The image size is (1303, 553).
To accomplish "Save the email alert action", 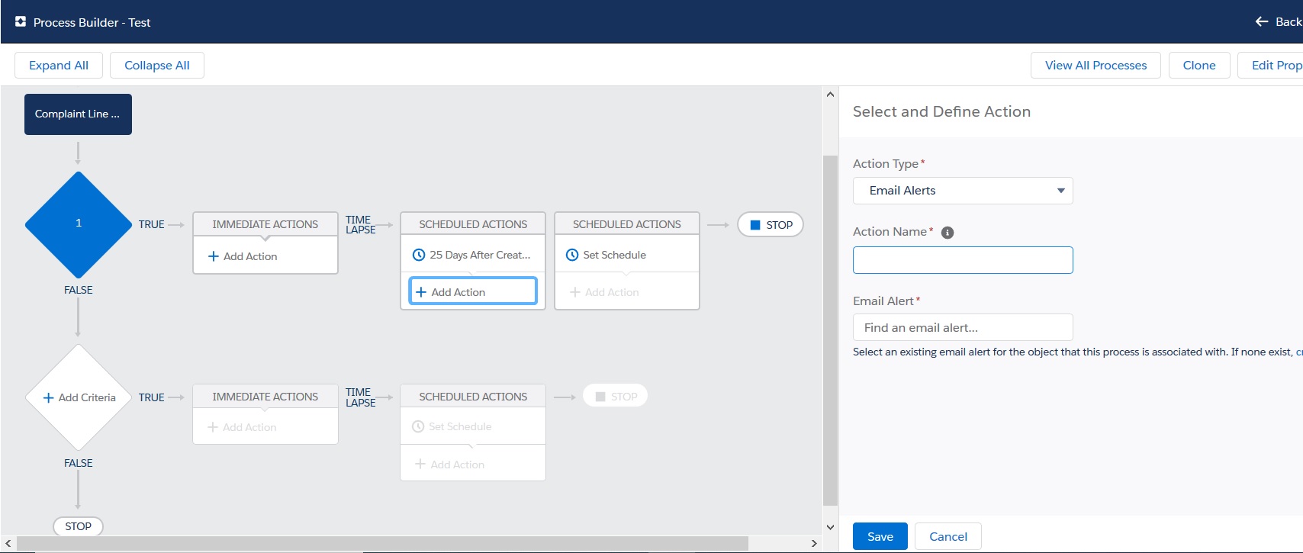I will tap(880, 537).
